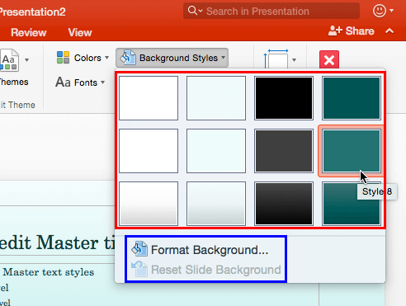Select white-to-gray gradient Style 9 swatch
The height and width of the screenshot is (306, 406).
[x=149, y=204]
